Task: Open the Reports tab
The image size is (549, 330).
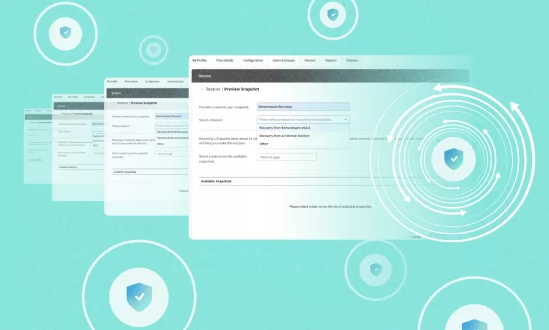Action: point(331,60)
